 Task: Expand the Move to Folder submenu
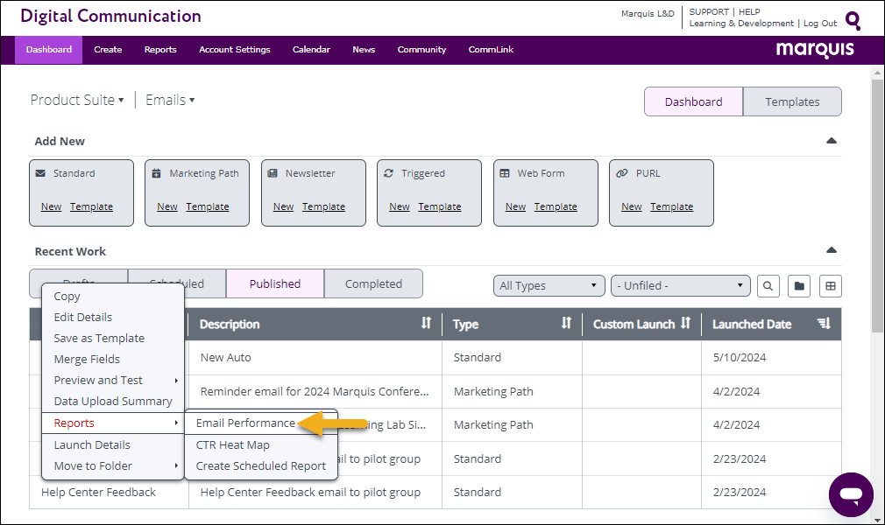point(113,465)
